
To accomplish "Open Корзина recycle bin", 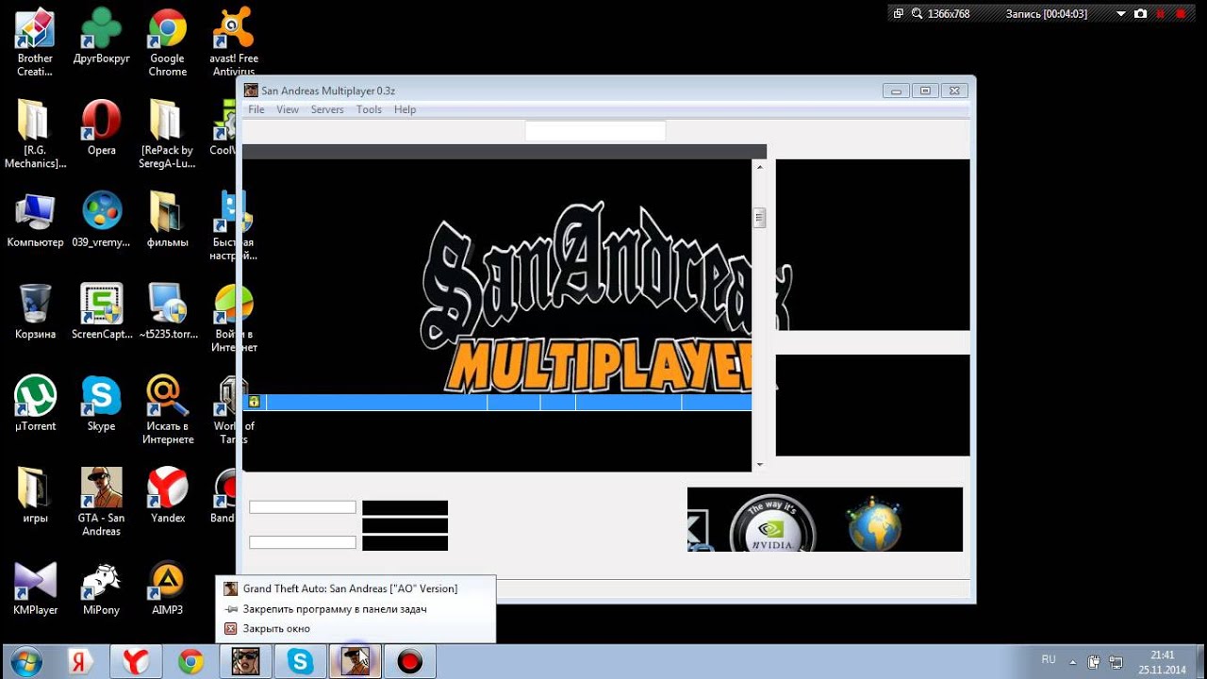I will (x=35, y=312).
